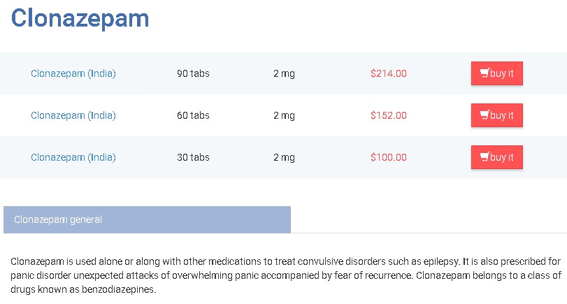Click the cart icon in the $152.00 row
The height and width of the screenshot is (304, 567).
pyautogui.click(x=485, y=115)
